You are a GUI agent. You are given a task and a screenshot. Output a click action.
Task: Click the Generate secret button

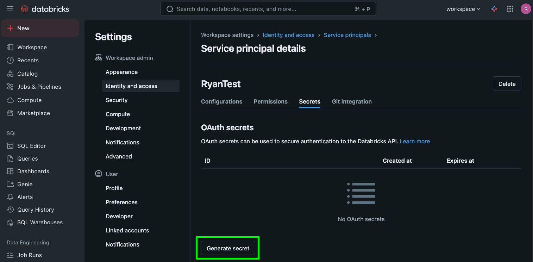(x=228, y=248)
